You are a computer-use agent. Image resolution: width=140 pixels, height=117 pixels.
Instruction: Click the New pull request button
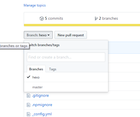click(71, 35)
